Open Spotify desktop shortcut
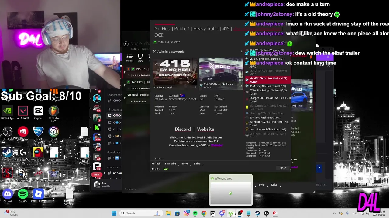 pyautogui.click(x=23, y=196)
